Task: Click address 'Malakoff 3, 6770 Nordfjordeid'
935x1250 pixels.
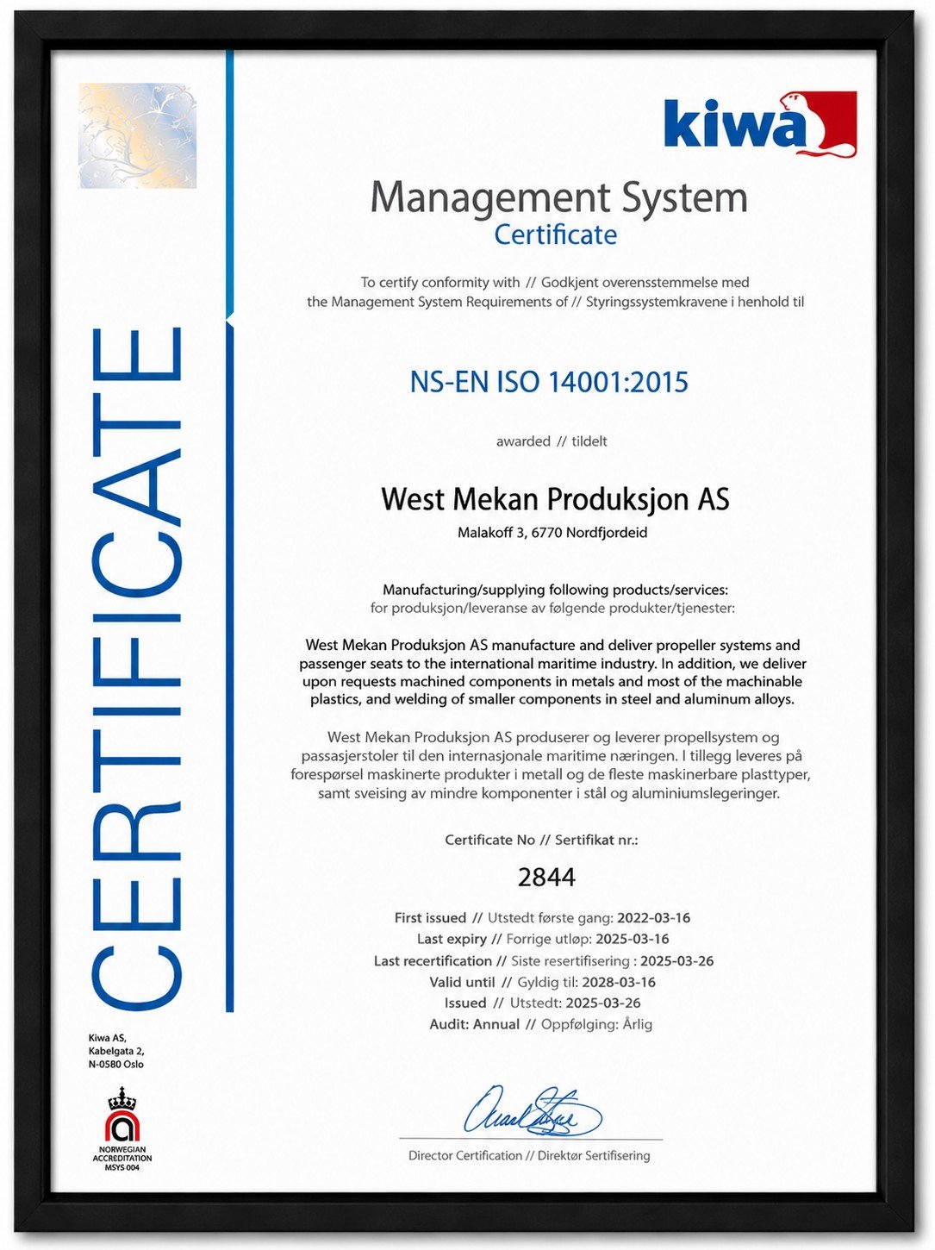Action: click(552, 533)
